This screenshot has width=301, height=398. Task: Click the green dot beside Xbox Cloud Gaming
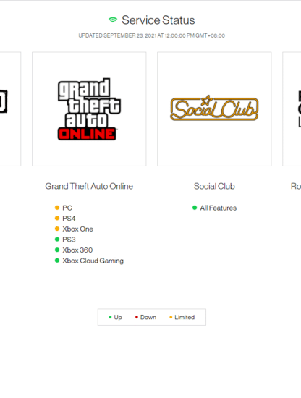tap(57, 261)
